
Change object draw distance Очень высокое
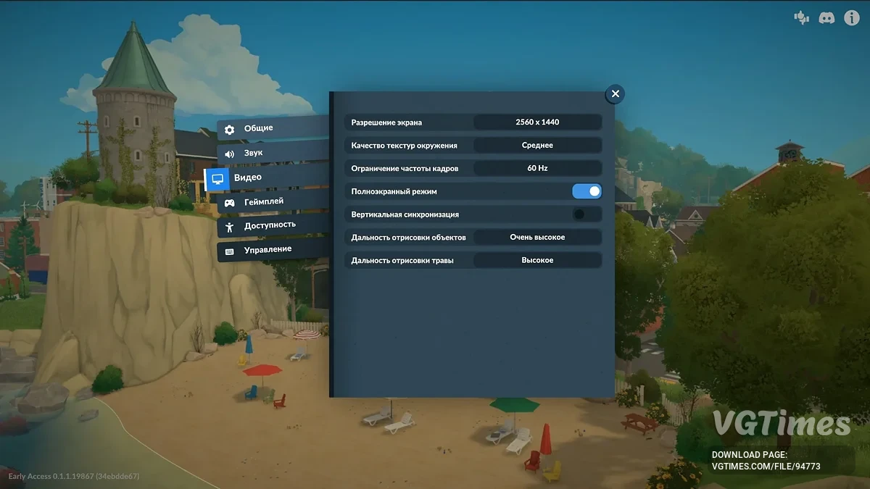537,237
